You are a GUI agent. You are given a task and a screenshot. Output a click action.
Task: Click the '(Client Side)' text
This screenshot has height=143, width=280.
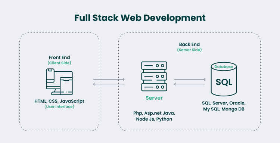tap(59, 63)
